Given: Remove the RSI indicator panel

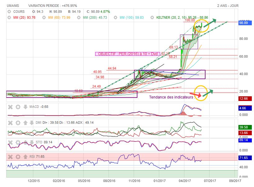Looking at the screenshot, I should 10,157.
